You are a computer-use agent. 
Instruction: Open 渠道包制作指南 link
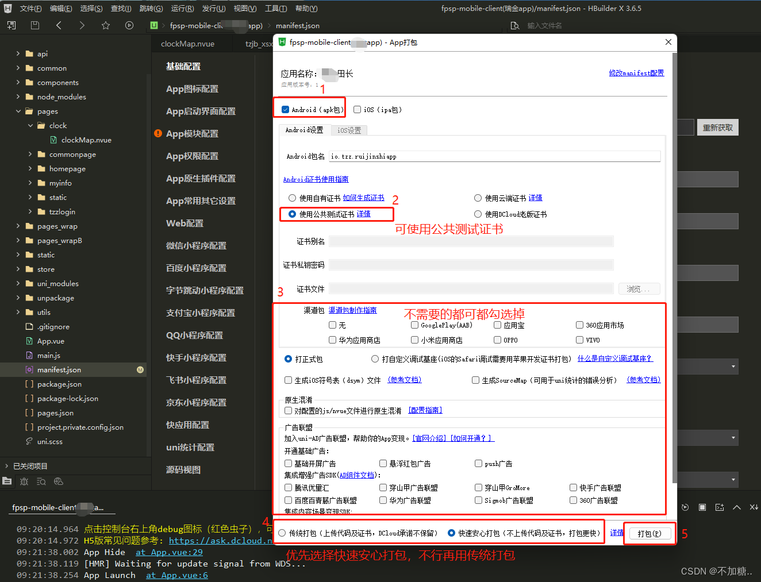click(x=352, y=310)
